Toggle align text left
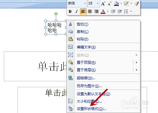This screenshot has width=158, height=113. (83, 12)
